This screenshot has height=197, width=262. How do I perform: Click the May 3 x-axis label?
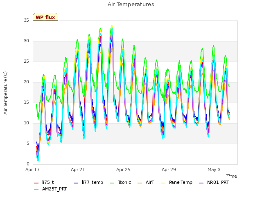coord(214,170)
